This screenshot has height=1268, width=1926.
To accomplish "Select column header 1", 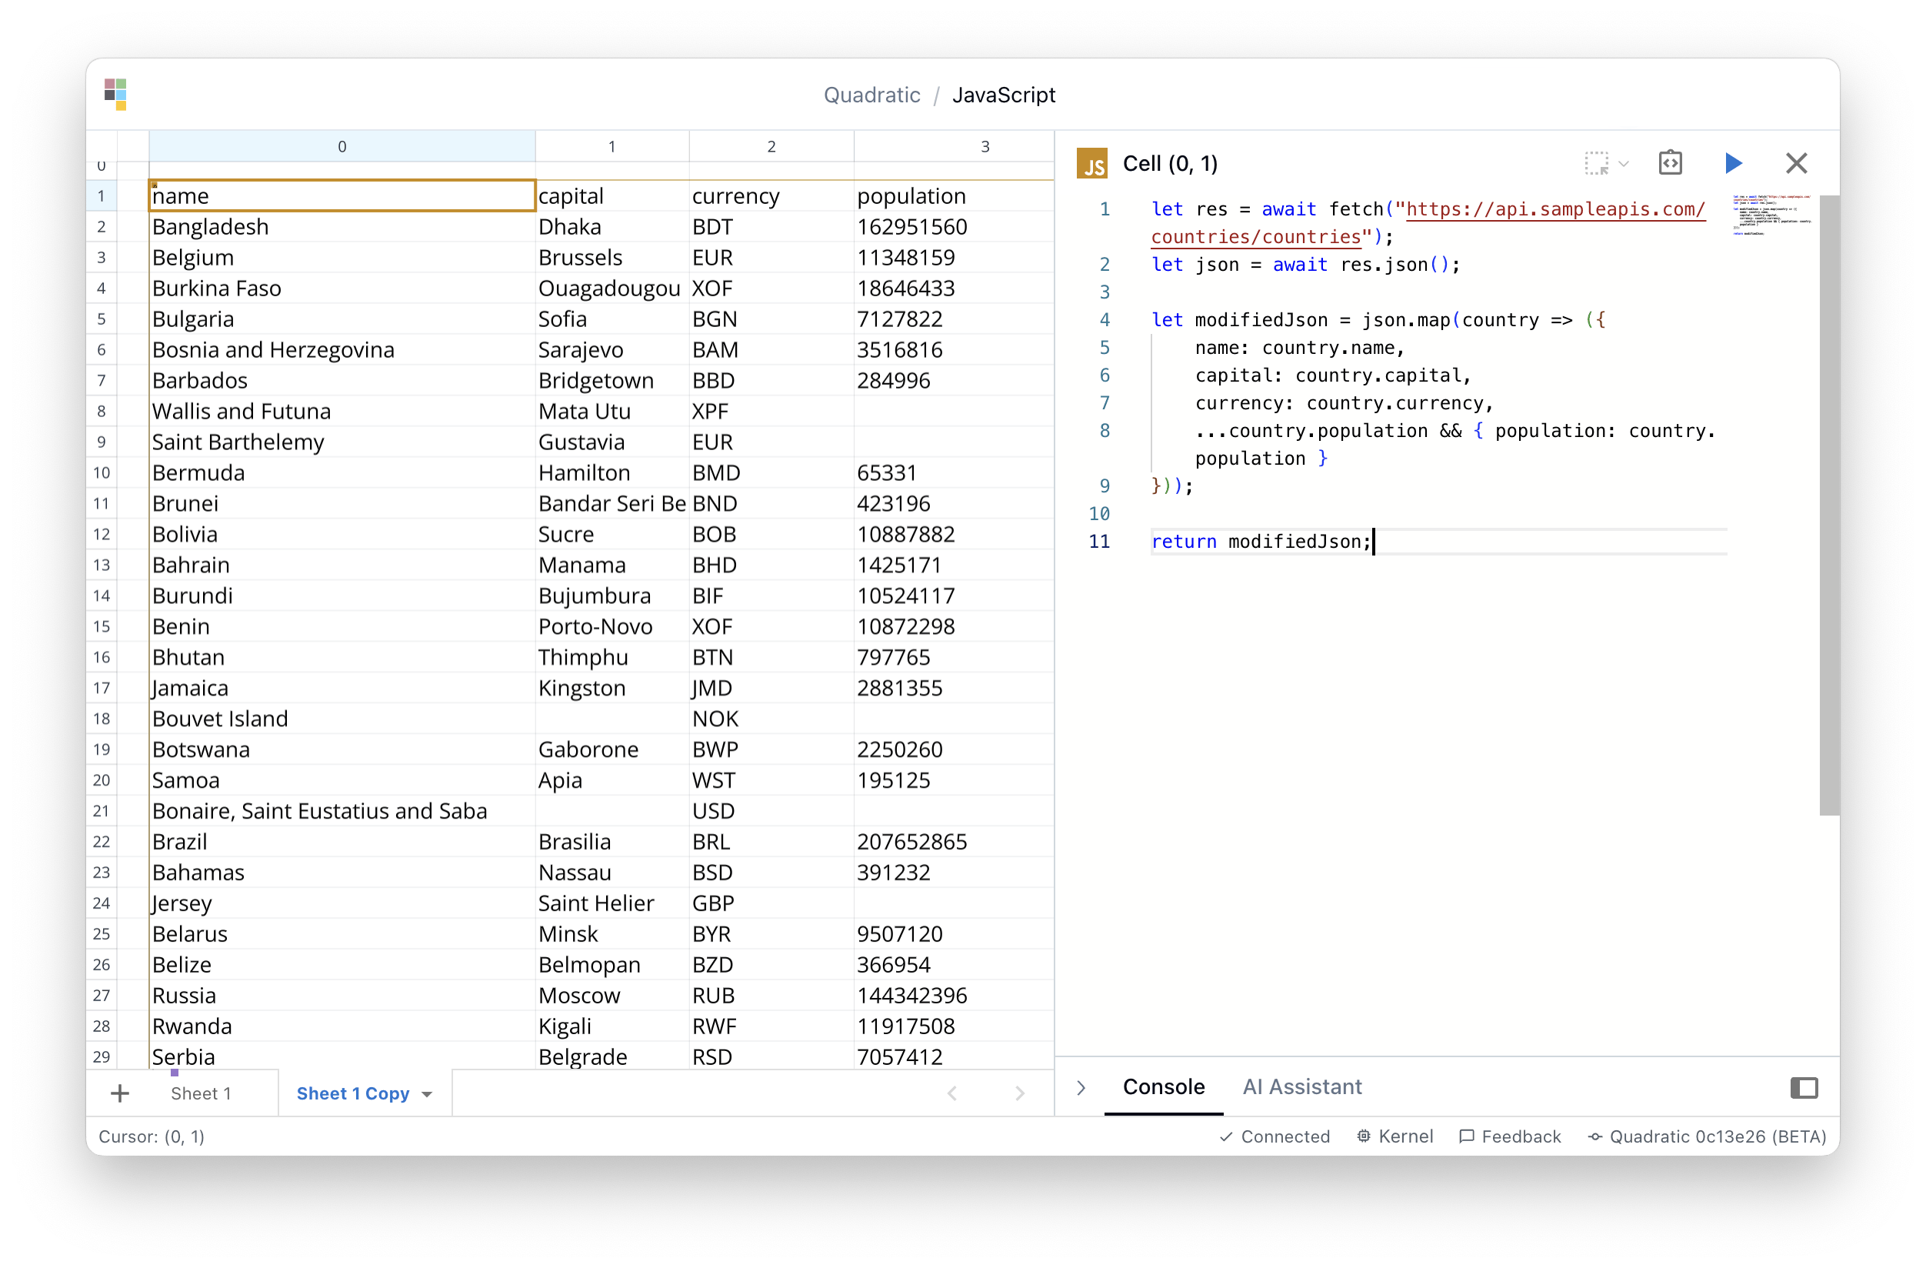I will point(611,146).
